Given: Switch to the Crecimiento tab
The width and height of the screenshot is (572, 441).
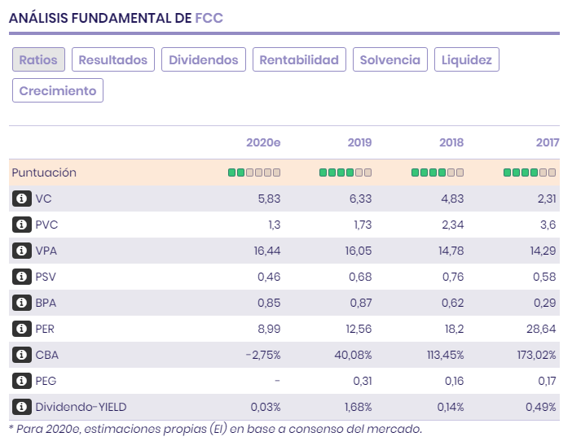Looking at the screenshot, I should (58, 90).
